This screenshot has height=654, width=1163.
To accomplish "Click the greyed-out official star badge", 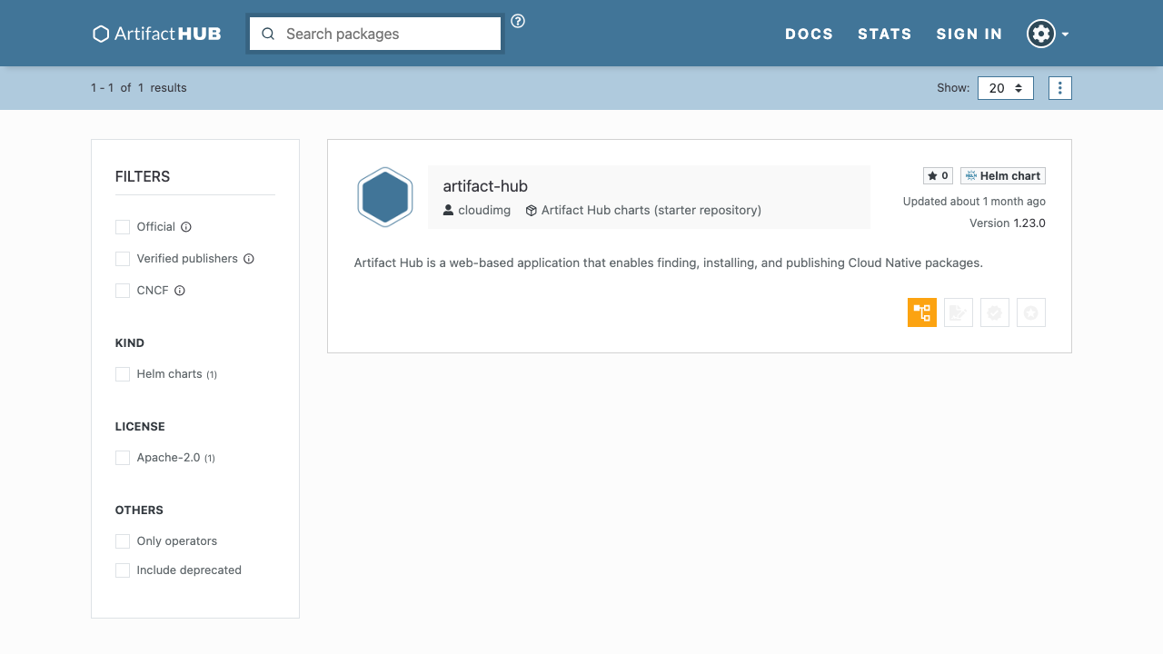I will 1031,312.
